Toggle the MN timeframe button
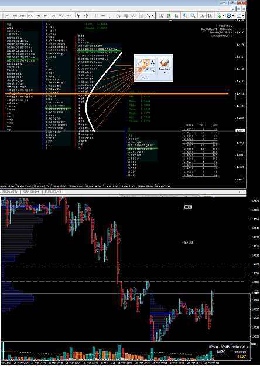The image size is (260, 367). pos(69,15)
